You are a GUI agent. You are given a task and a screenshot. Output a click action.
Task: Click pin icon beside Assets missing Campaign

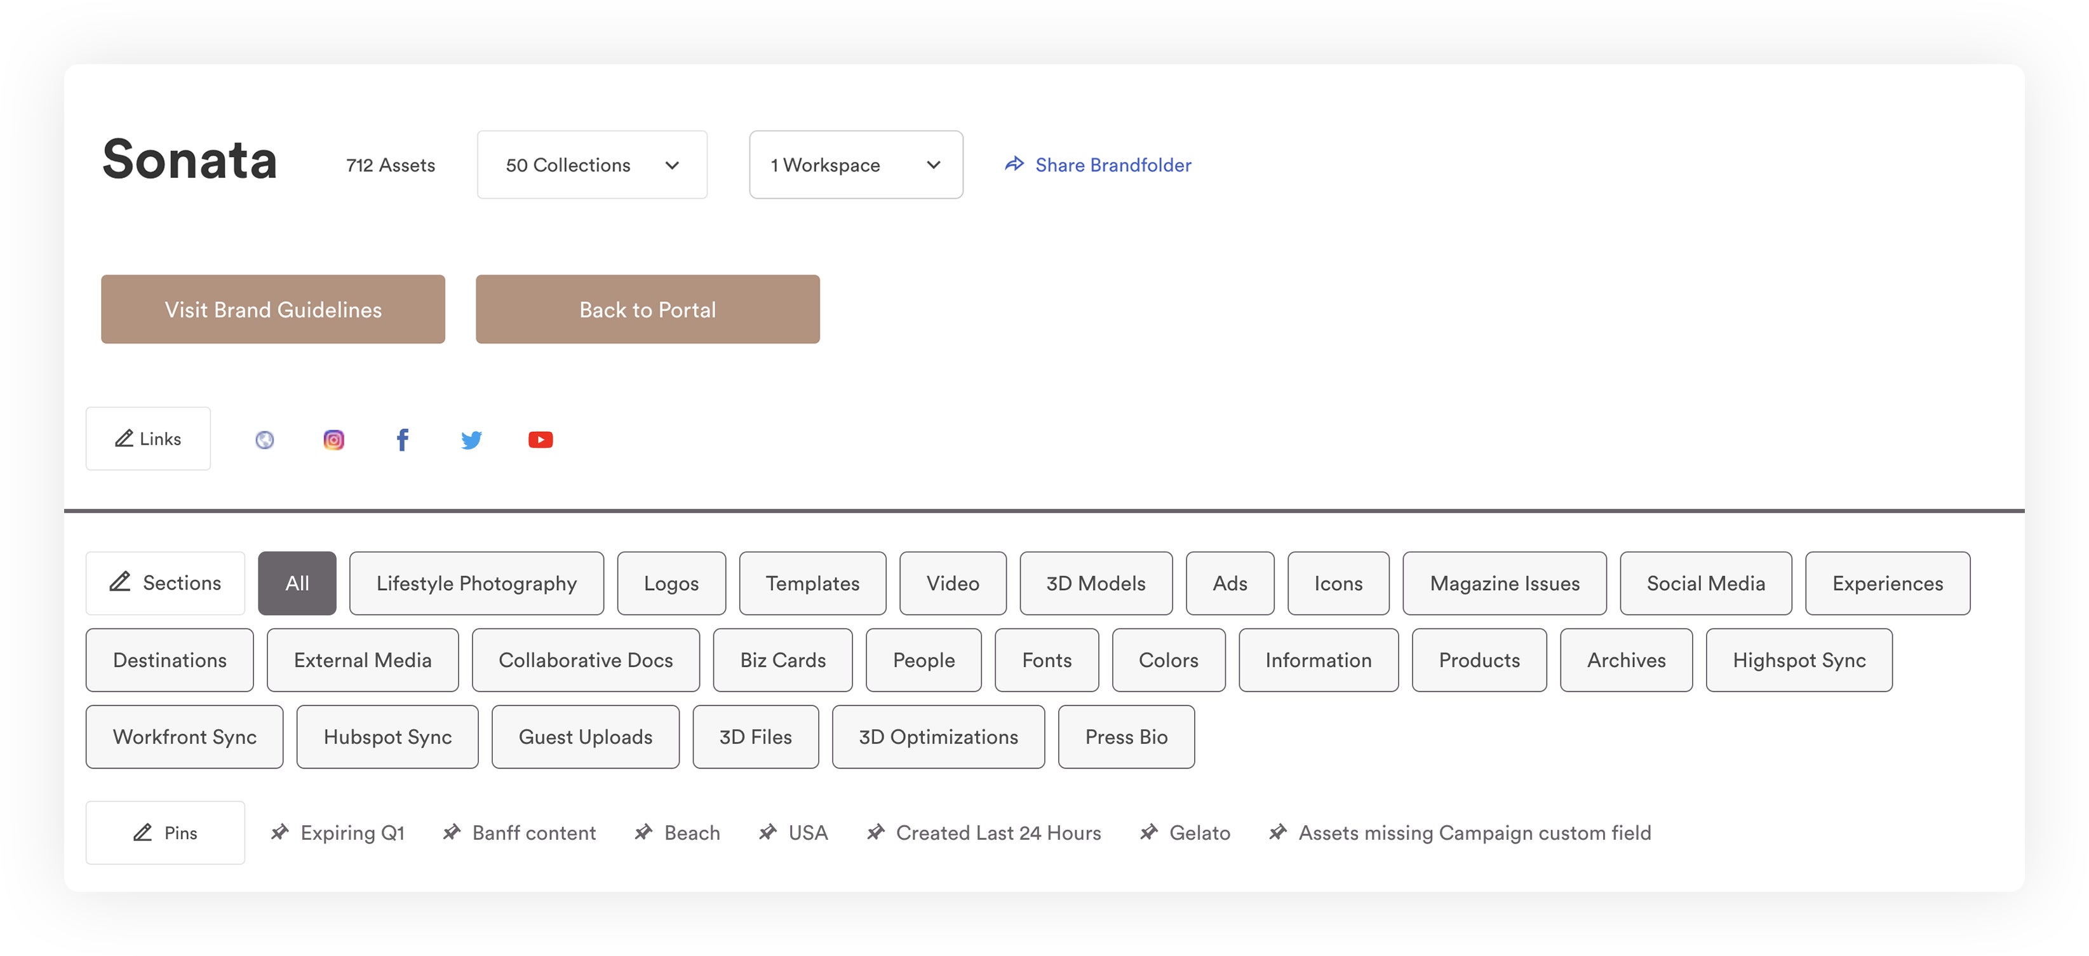click(1278, 832)
